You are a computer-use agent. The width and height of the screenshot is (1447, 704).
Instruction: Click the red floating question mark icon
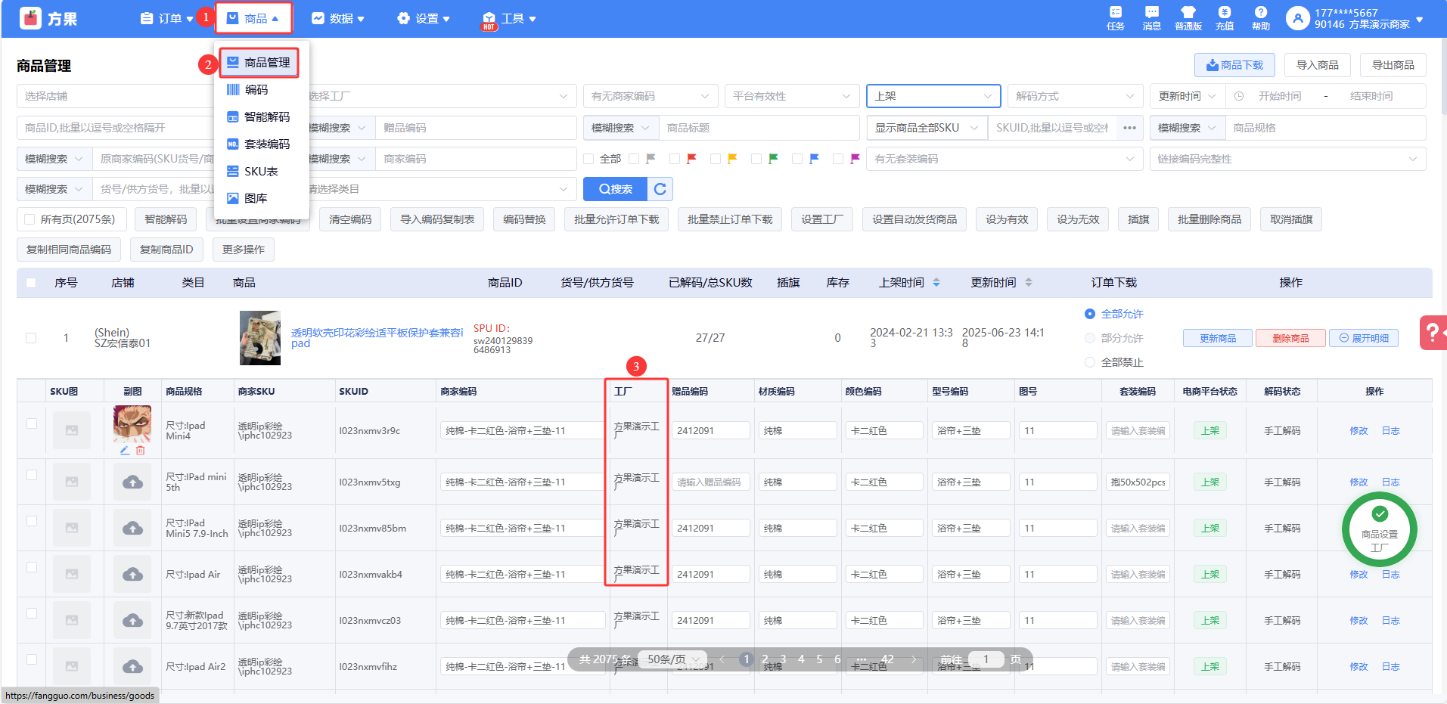1432,333
